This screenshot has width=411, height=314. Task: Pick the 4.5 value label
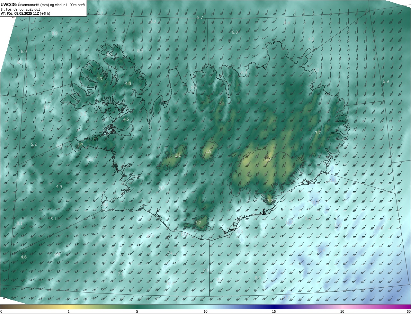126,119
